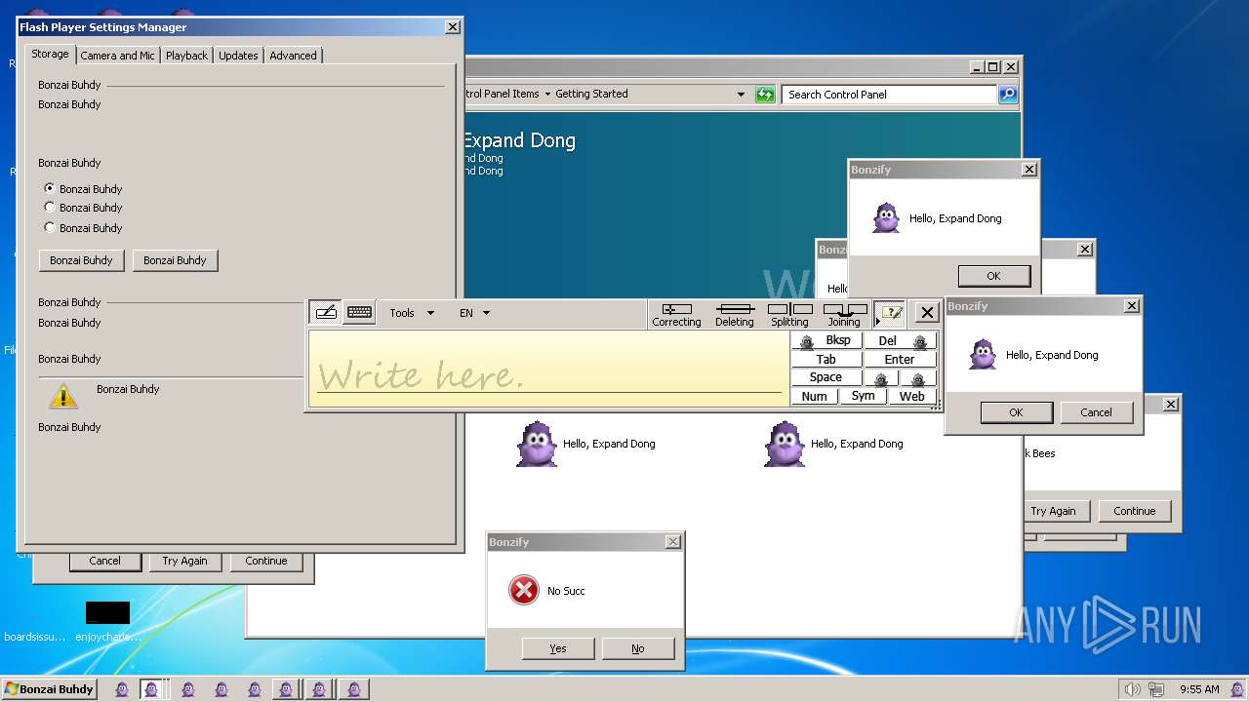This screenshot has height=702, width=1249.
Task: Switch to the writing pad mode icon
Action: click(x=326, y=312)
